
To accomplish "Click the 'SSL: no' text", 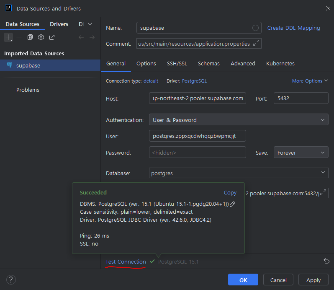I will (x=89, y=244).
